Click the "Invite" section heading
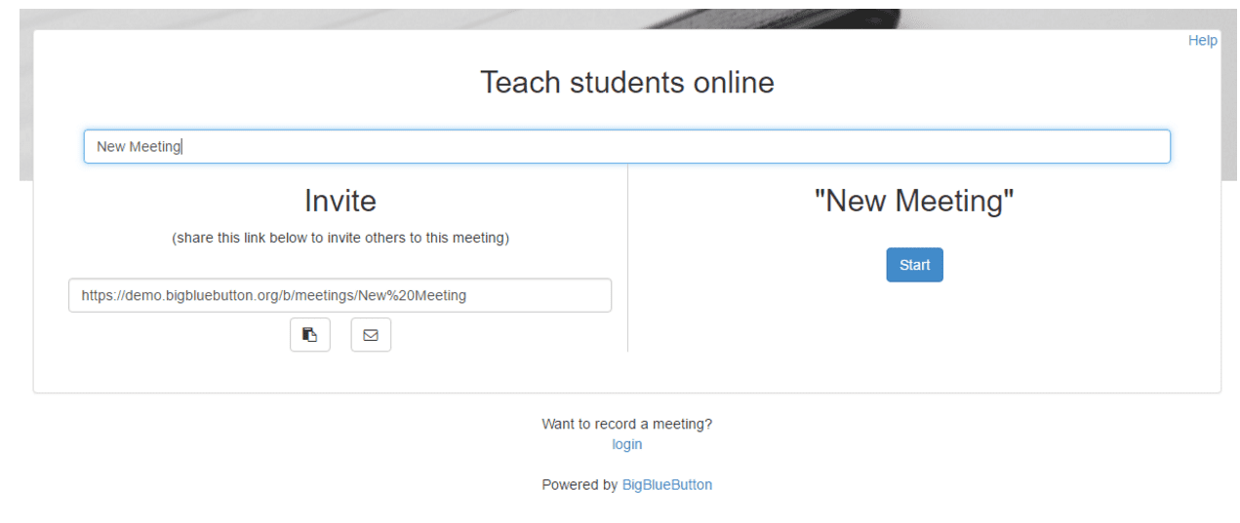 point(340,201)
